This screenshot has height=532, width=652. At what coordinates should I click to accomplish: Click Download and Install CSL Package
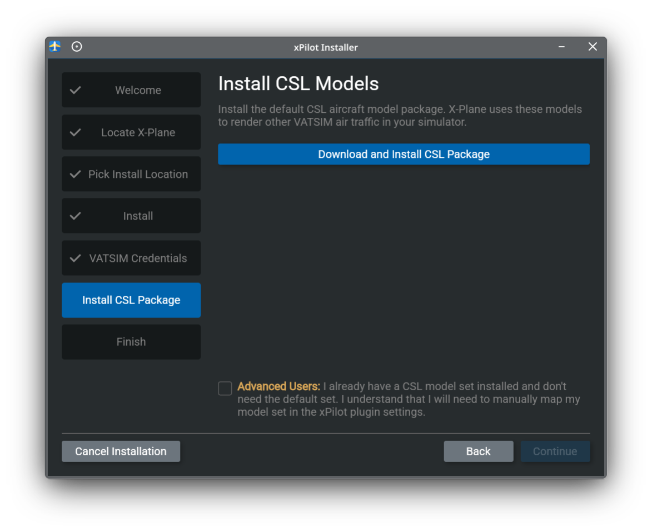click(x=404, y=154)
